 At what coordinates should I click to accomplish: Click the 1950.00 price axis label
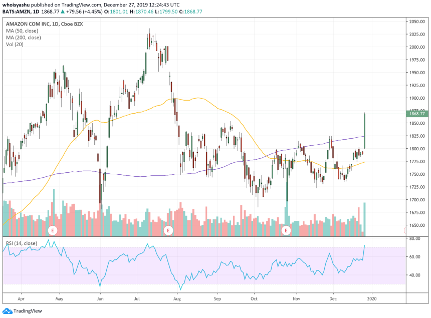(x=417, y=73)
